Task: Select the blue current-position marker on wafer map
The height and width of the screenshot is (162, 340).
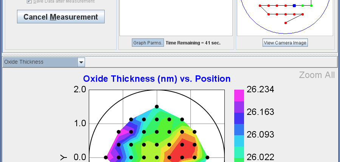Action: click(294, 6)
